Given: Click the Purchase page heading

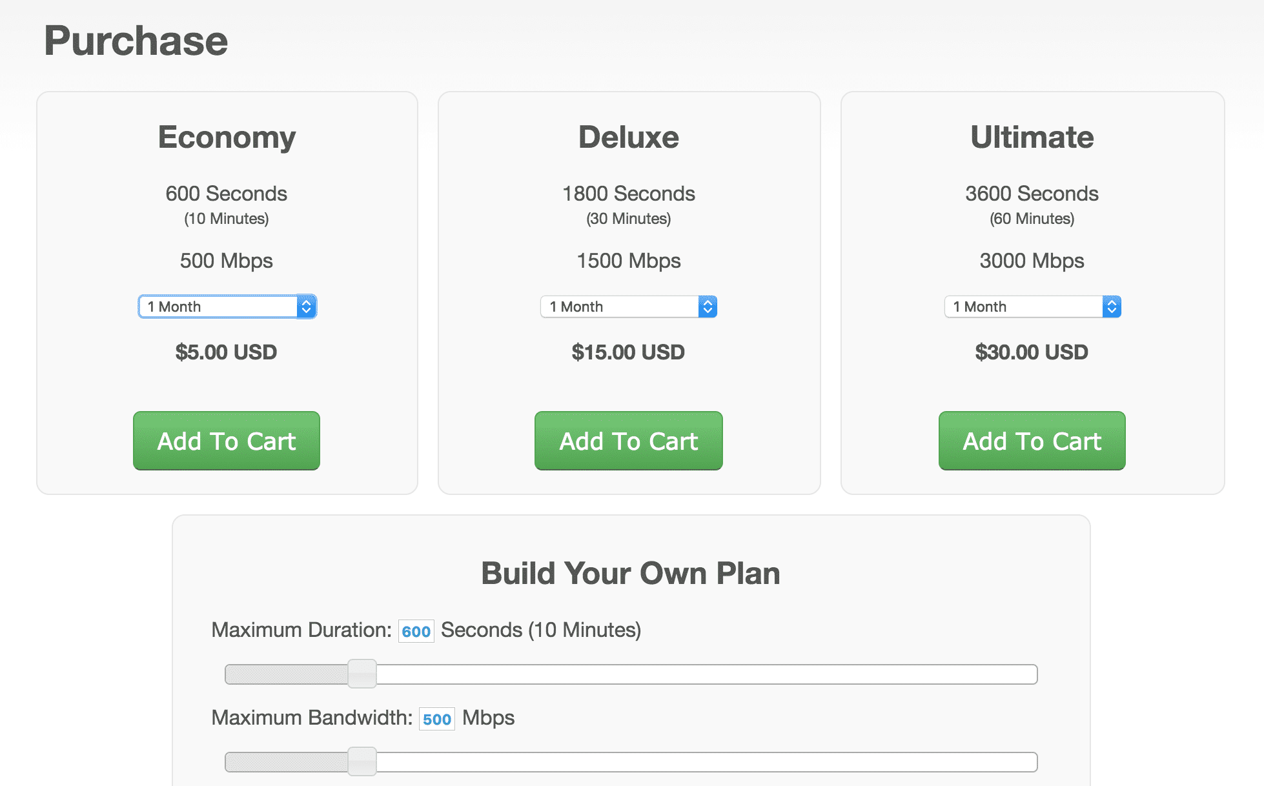Looking at the screenshot, I should coord(136,41).
